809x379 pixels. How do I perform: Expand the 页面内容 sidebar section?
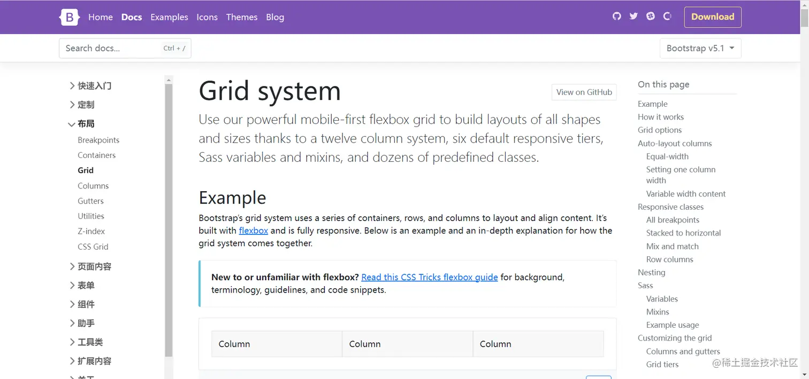click(x=90, y=266)
